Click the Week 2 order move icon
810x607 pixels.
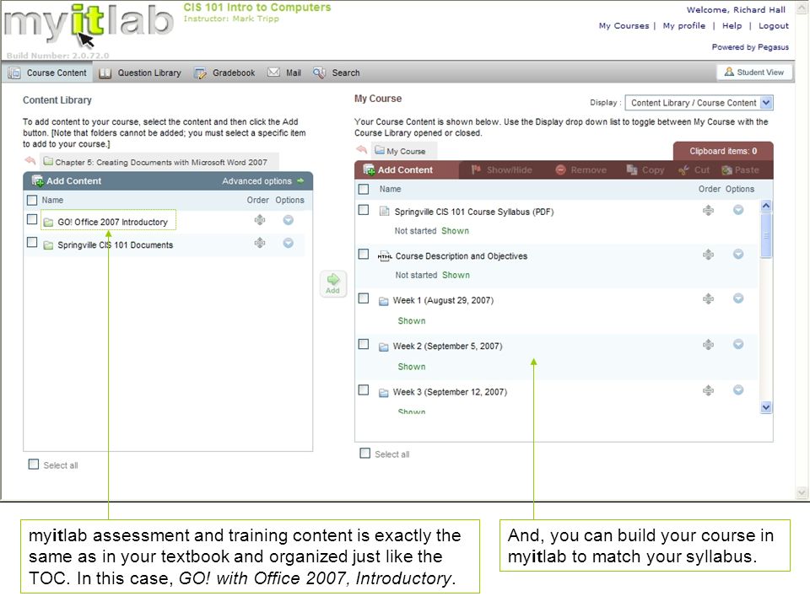708,344
